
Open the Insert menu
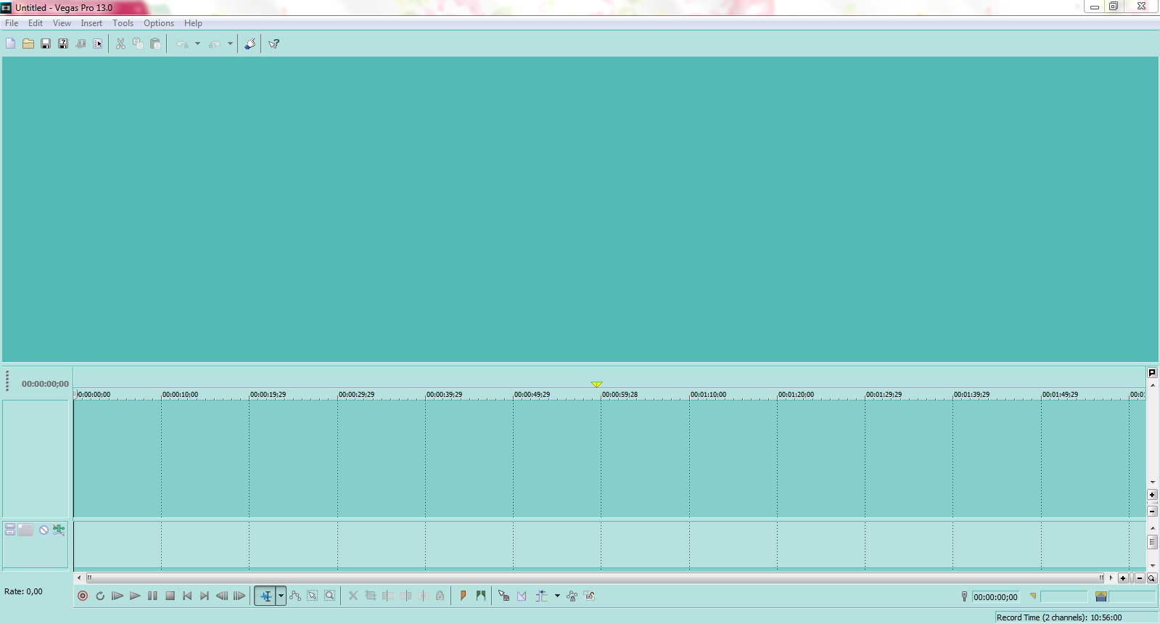(91, 23)
